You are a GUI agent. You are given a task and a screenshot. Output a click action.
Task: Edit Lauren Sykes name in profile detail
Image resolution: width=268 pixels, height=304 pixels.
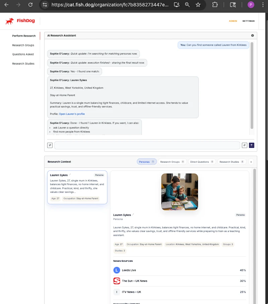click(133, 215)
